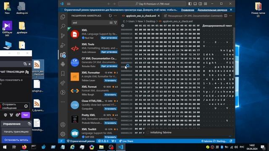Open the Source Control view

63,36
